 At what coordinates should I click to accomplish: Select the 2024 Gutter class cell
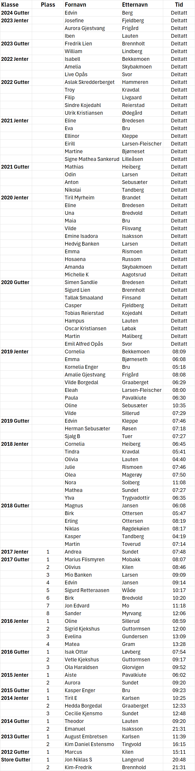tap(15, 13)
